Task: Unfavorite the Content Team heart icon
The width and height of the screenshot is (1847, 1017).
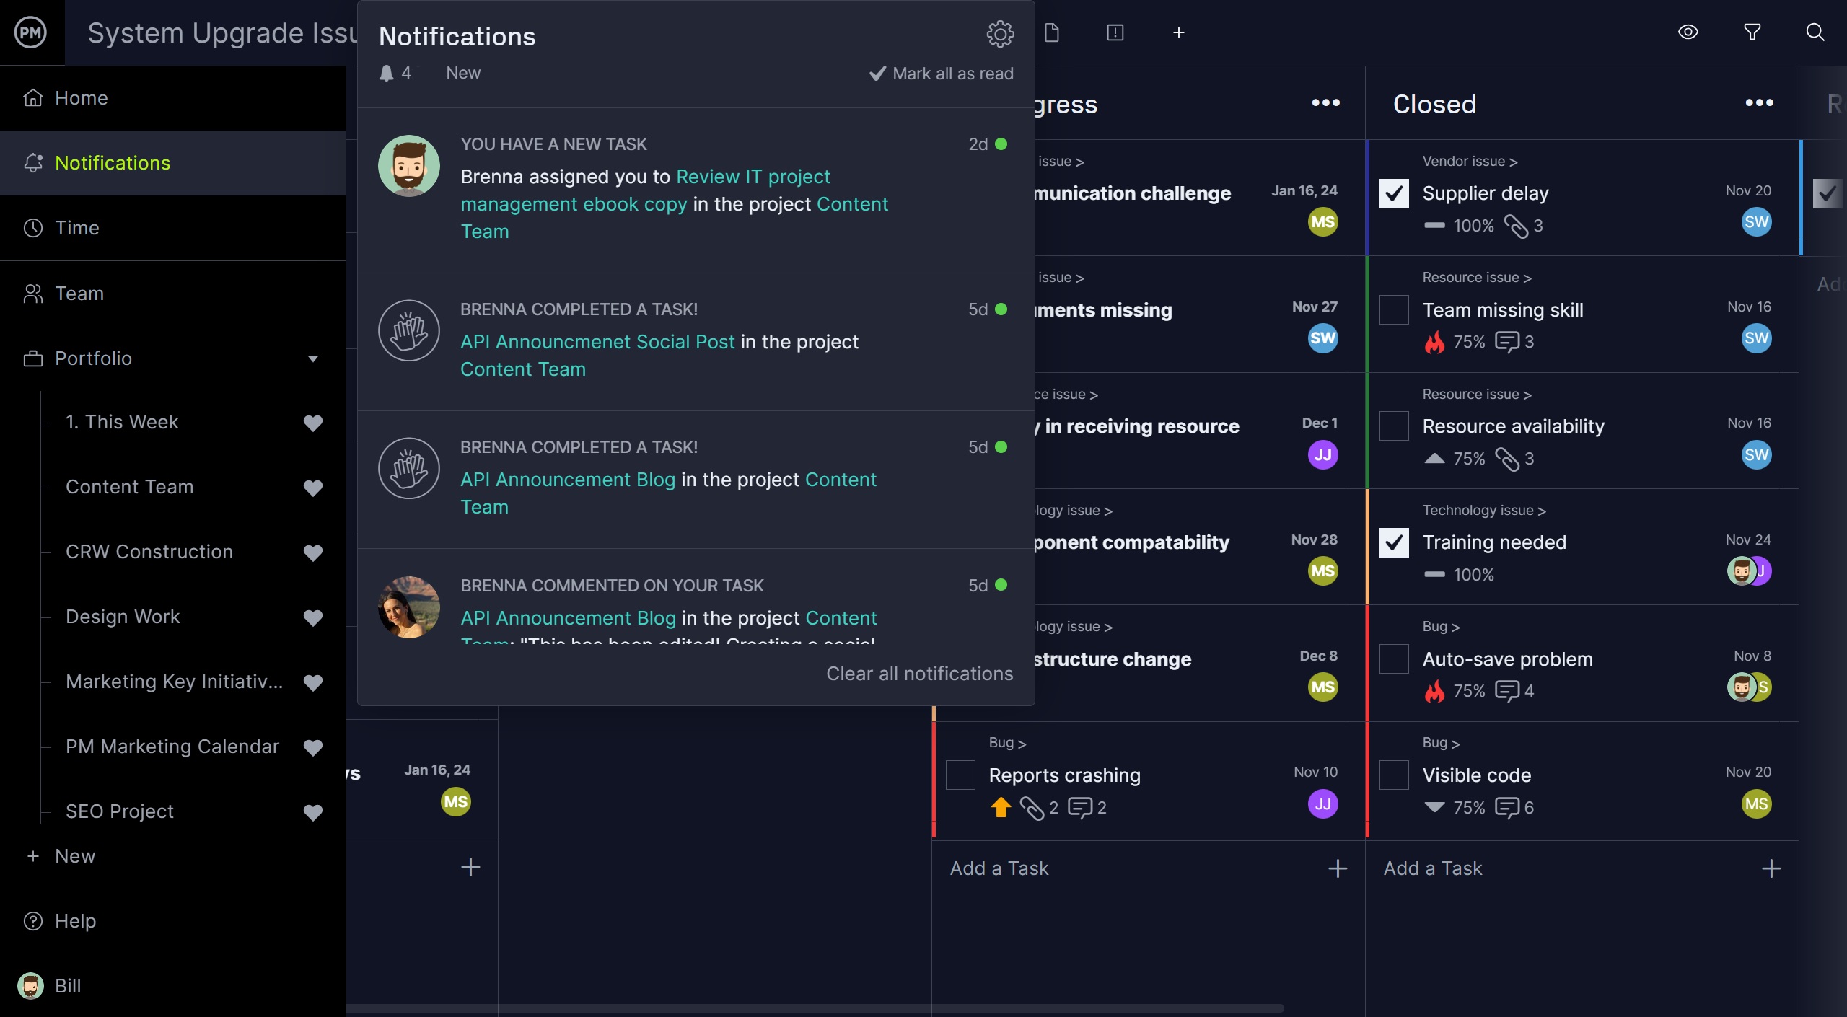Action: 312,488
